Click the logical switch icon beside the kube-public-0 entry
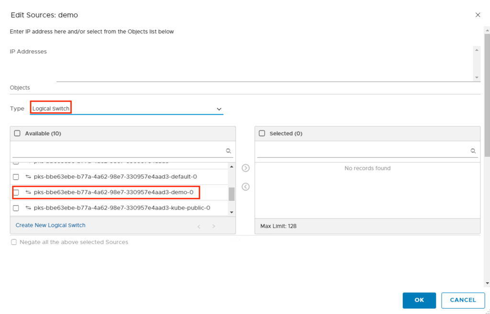 click(28, 208)
